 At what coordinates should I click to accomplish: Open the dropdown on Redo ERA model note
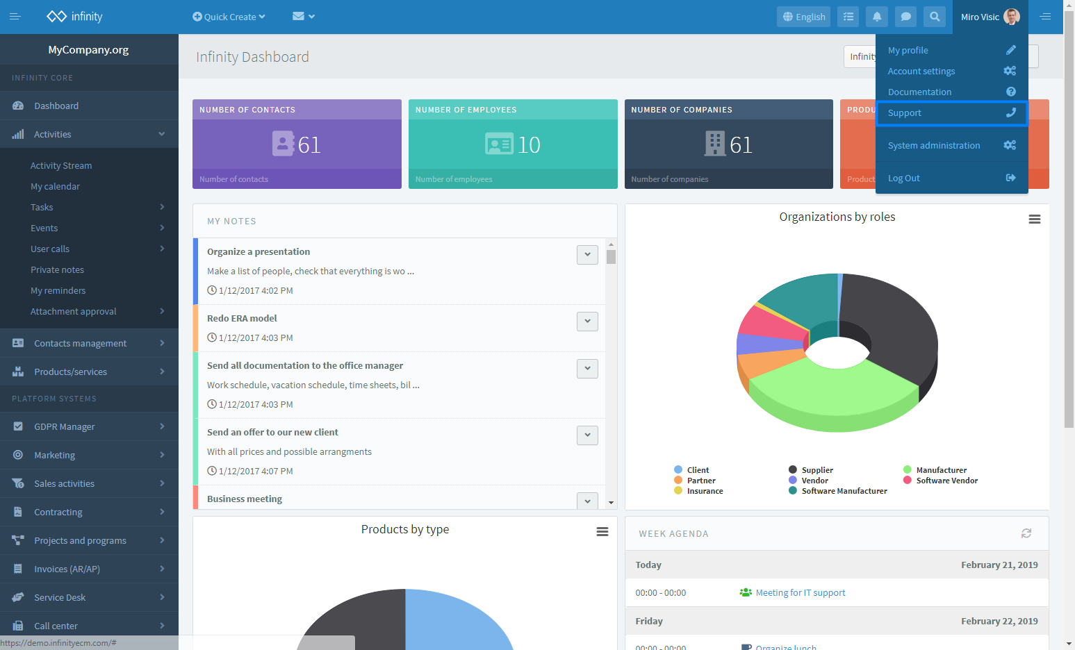[587, 322]
